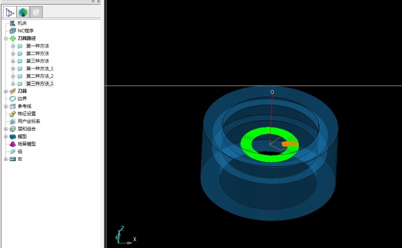Open the recycle bin tab
402x248 pixels.
coord(36,12)
